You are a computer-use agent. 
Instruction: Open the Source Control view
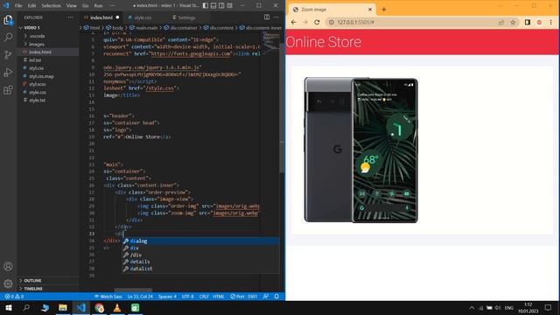pos(8,54)
